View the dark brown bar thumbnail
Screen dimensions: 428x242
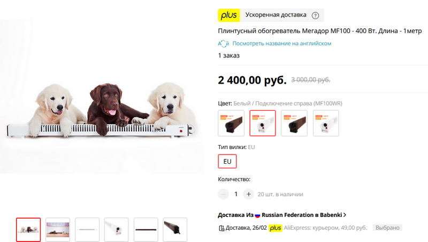click(x=146, y=230)
